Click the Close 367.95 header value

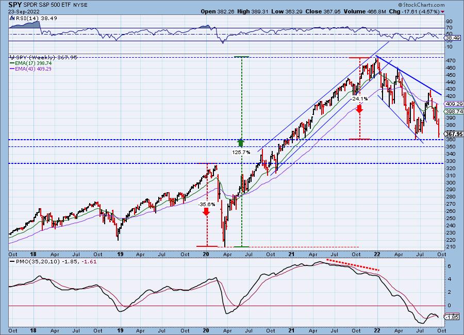pos(323,11)
